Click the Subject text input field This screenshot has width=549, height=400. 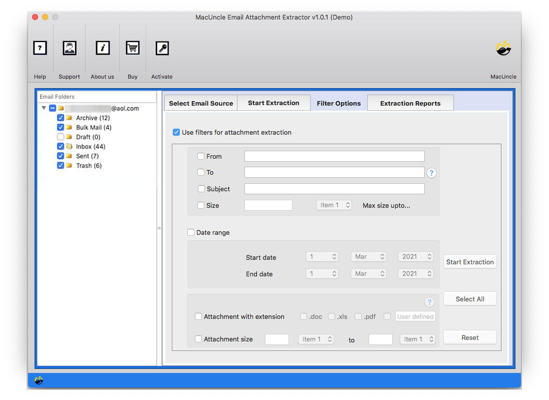pyautogui.click(x=335, y=189)
